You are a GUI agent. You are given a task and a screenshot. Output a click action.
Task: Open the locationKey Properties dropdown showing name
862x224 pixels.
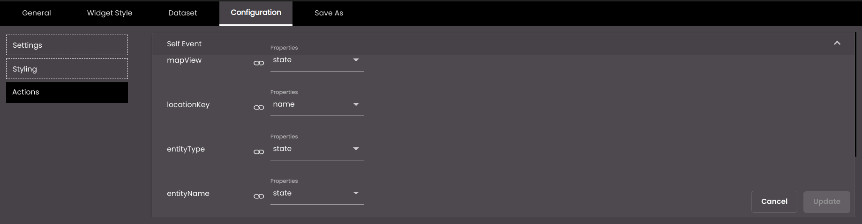pos(317,105)
